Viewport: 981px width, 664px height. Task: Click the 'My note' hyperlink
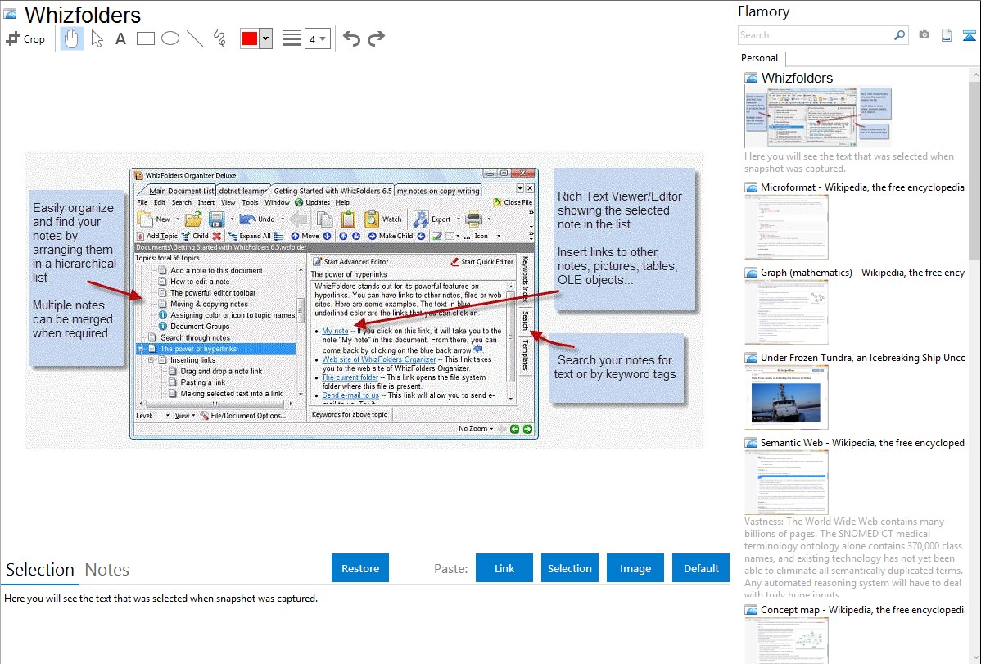click(335, 331)
